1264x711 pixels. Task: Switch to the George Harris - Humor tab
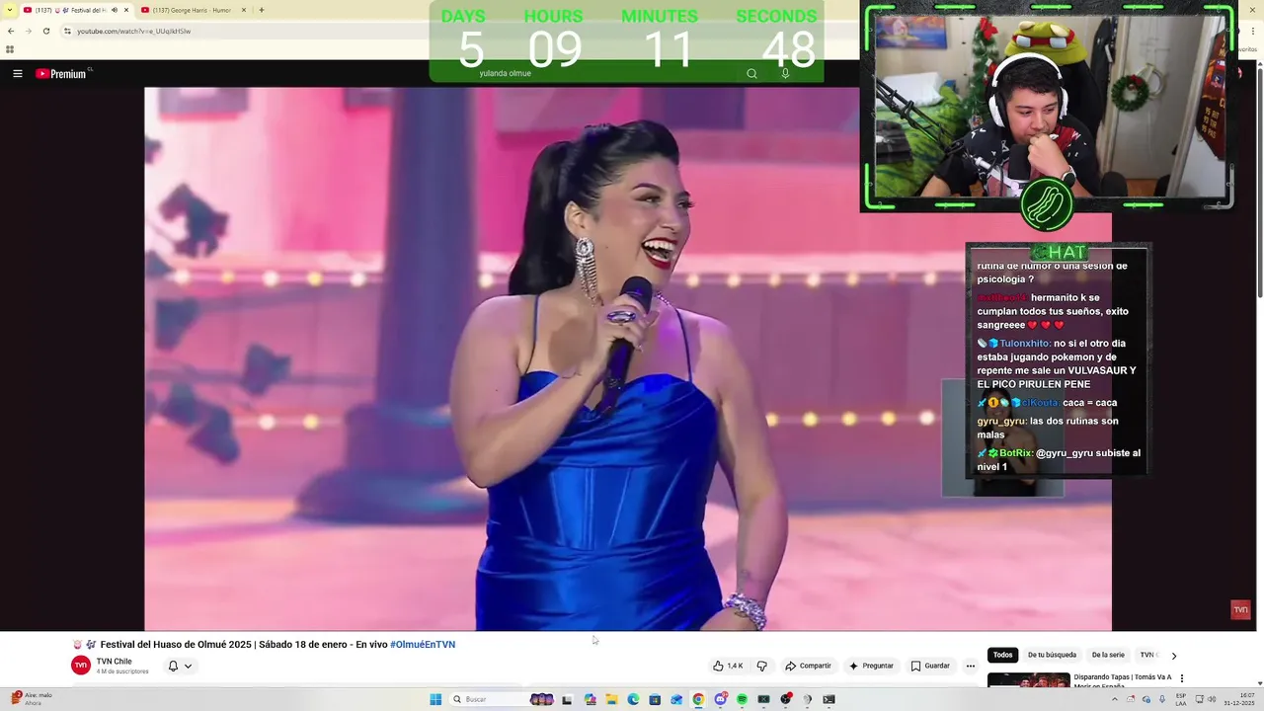point(193,10)
